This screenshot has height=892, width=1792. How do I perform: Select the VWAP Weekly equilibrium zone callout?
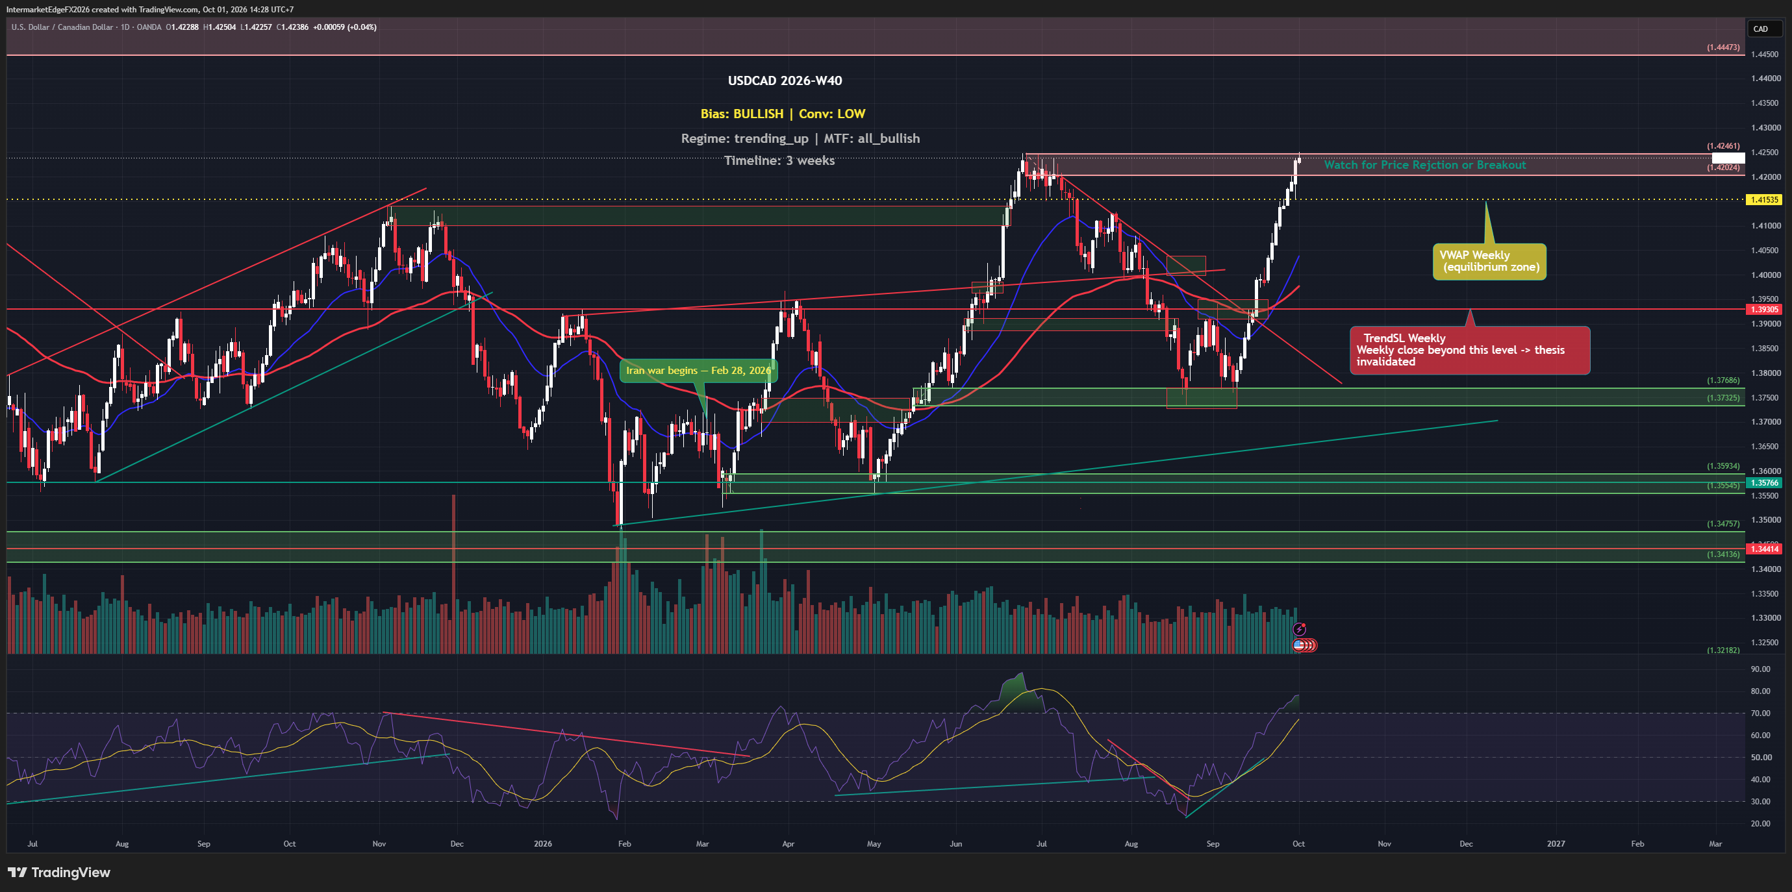(1489, 262)
